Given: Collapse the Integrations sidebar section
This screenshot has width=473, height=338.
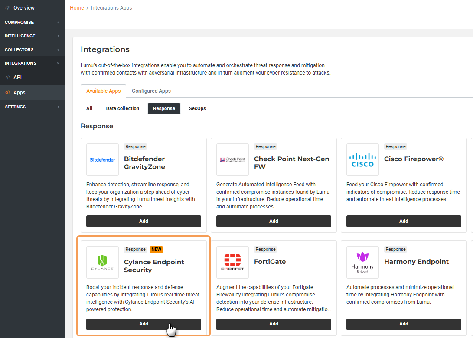Looking at the screenshot, I should pos(32,63).
